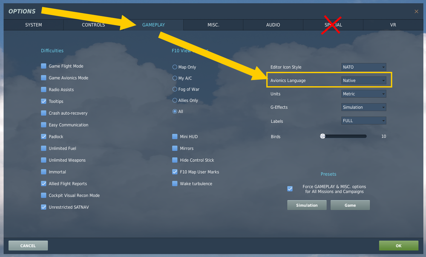The height and width of the screenshot is (257, 426).
Task: Click the OPTIONS window title
Action: click(22, 11)
